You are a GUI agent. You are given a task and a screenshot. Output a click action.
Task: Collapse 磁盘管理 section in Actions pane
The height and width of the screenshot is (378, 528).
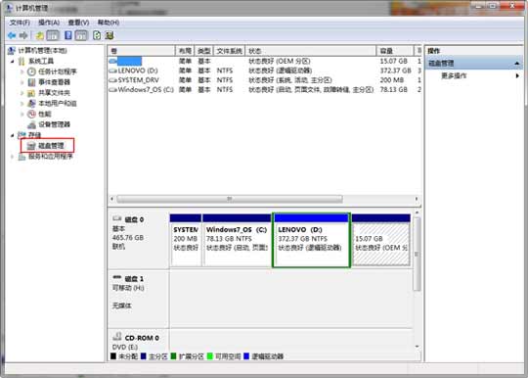pos(517,63)
